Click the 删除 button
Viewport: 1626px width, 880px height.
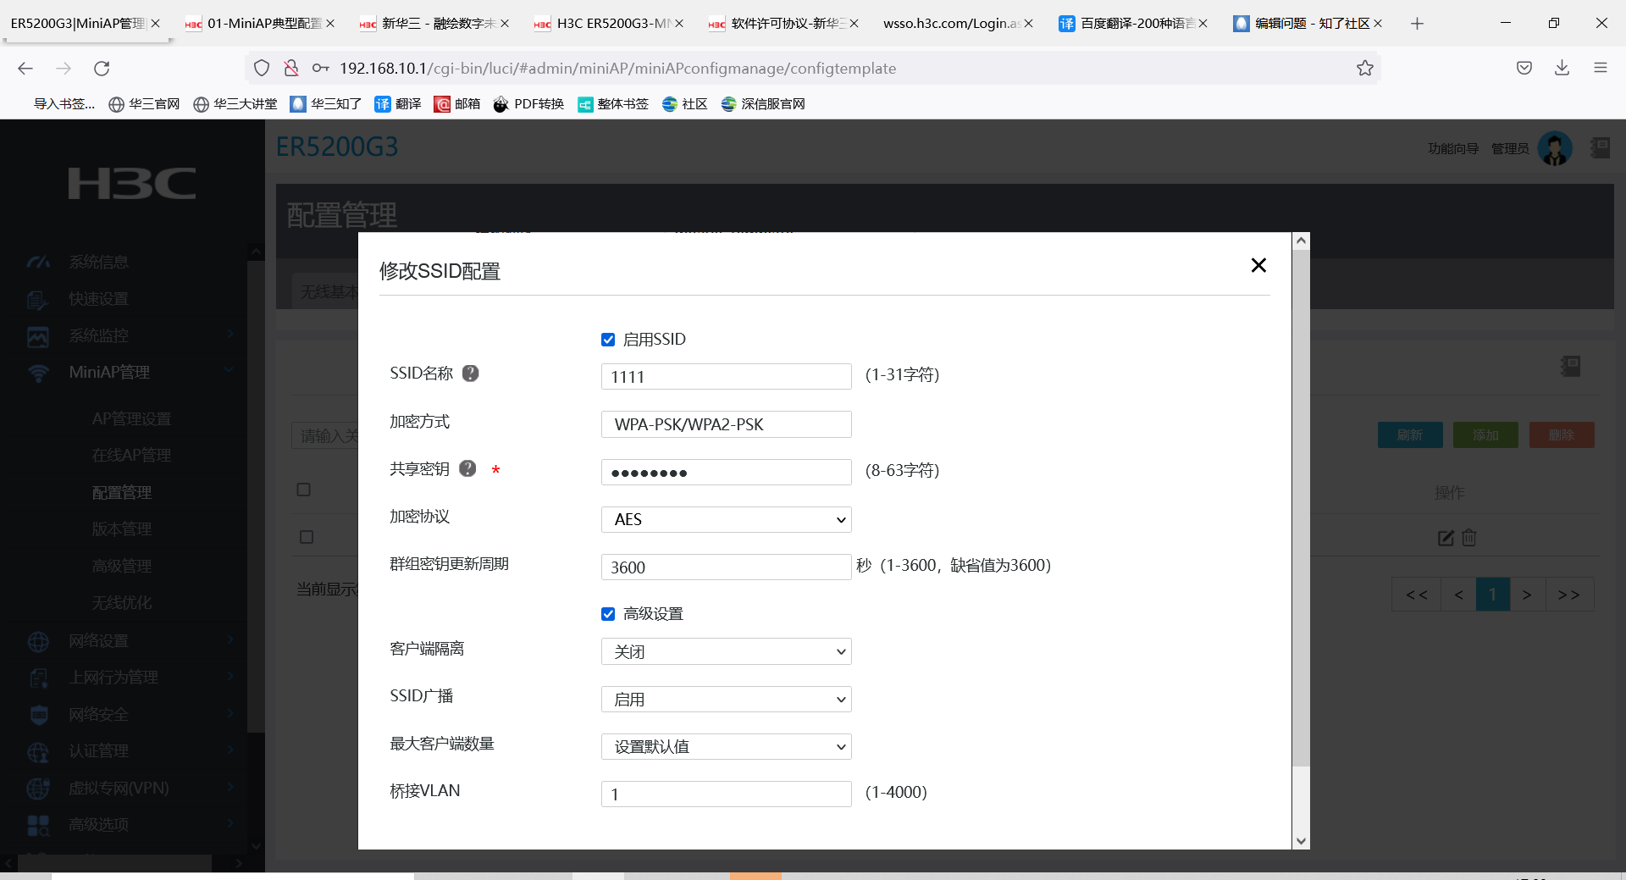(1562, 435)
